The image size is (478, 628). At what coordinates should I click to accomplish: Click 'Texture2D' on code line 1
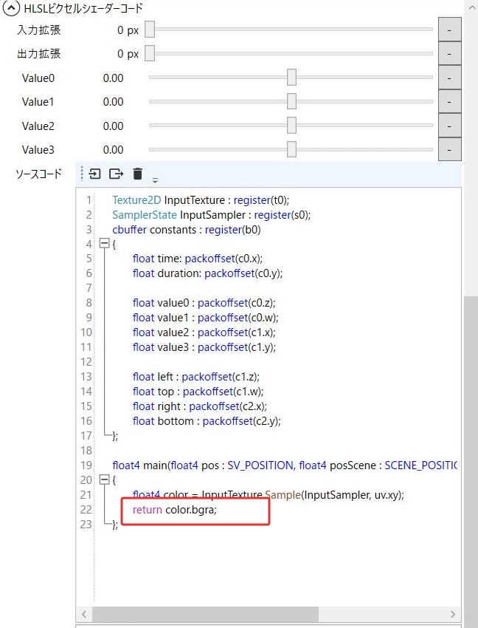[x=136, y=200]
